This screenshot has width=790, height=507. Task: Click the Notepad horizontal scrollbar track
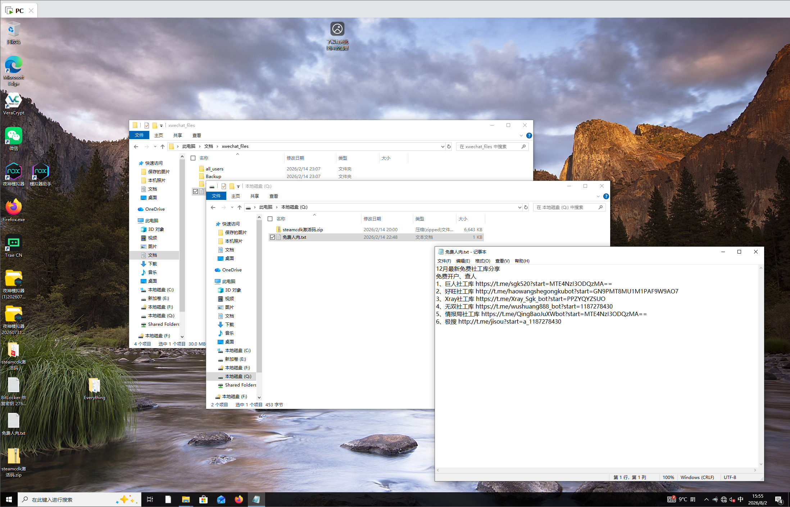pyautogui.click(x=596, y=470)
